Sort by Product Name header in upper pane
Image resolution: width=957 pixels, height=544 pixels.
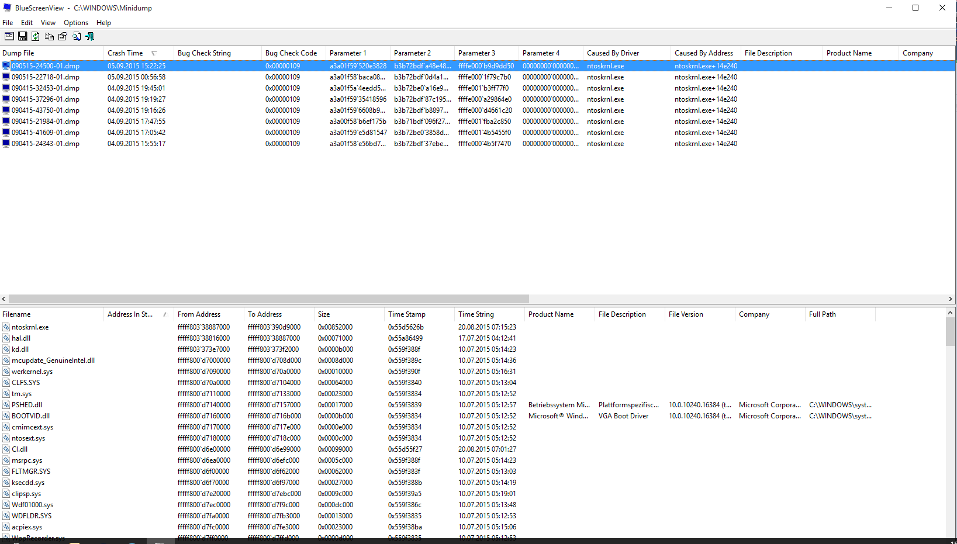[861, 53]
